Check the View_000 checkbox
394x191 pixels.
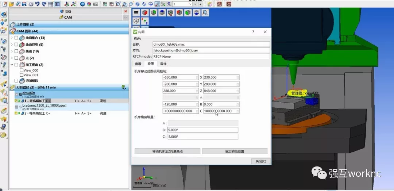(x=22, y=70)
